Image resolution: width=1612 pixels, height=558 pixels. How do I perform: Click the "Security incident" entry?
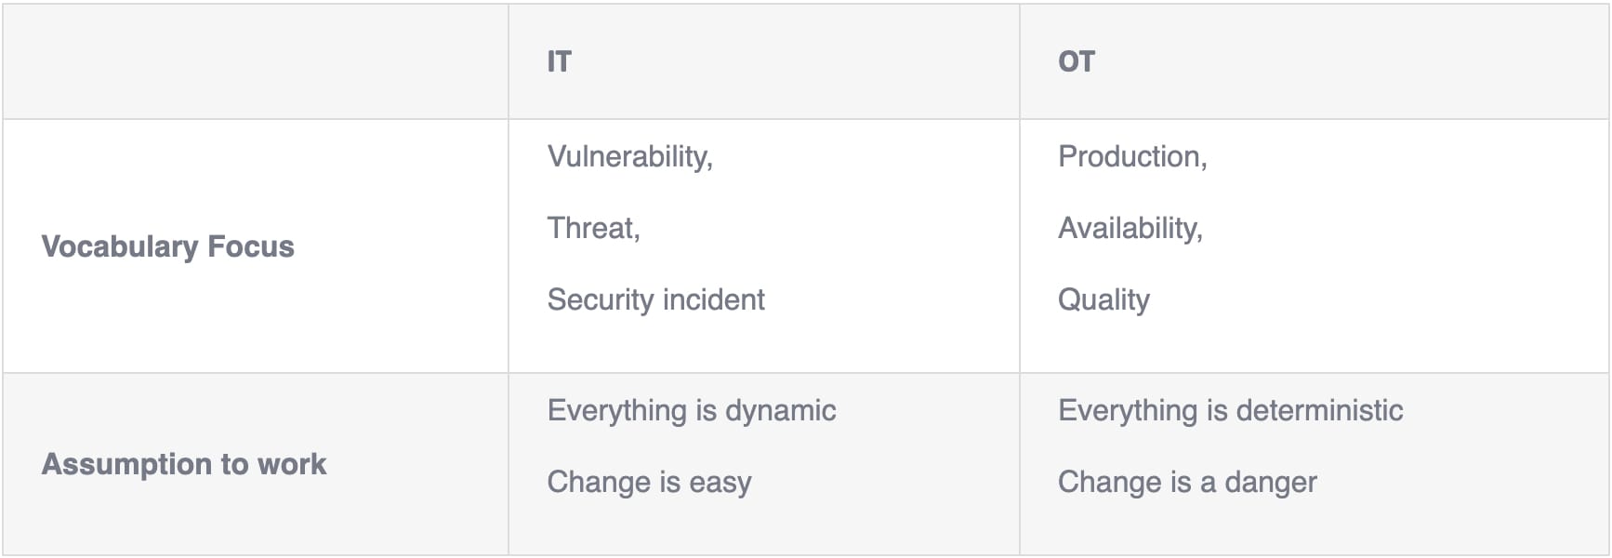pyautogui.click(x=655, y=299)
